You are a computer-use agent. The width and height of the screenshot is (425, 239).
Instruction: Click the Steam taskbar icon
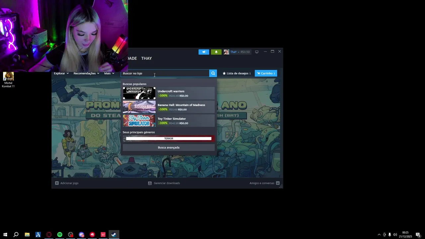coord(114,235)
